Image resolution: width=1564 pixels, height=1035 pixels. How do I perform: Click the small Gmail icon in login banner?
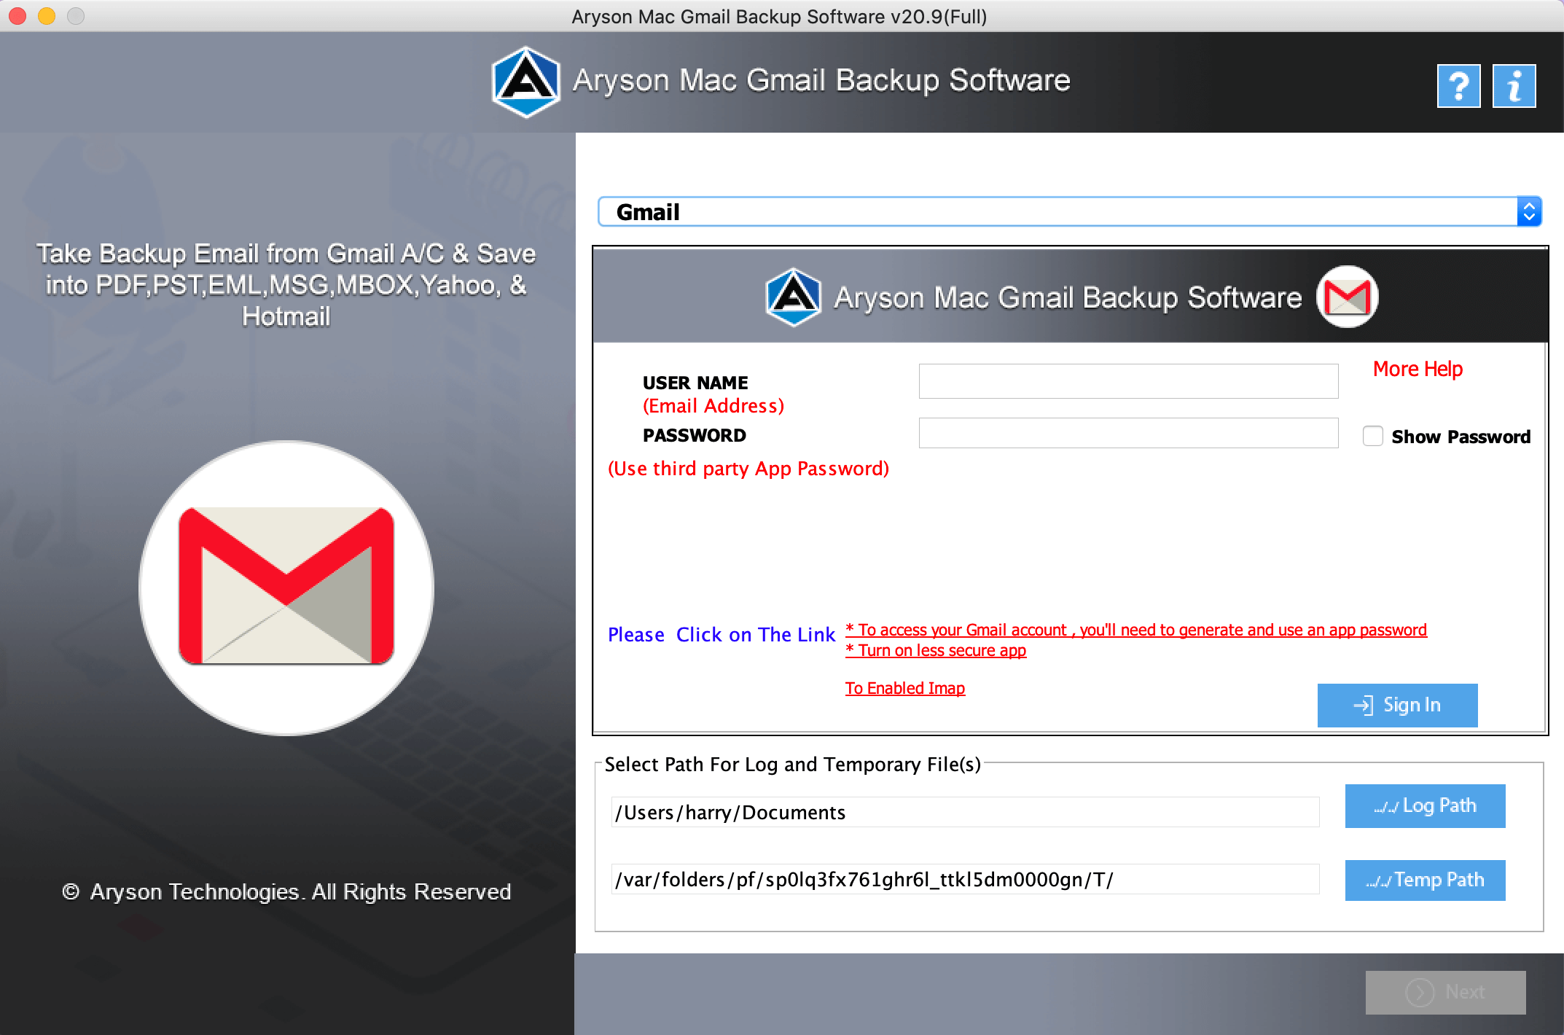[1347, 297]
